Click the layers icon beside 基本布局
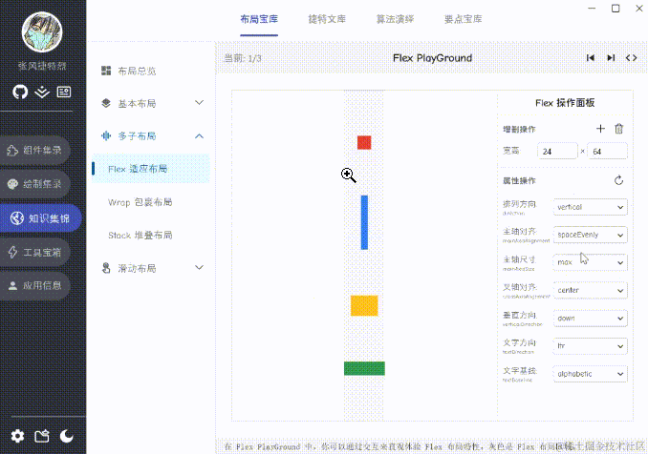This screenshot has height=454, width=648. click(106, 103)
